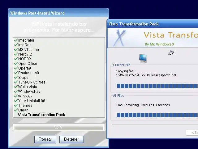Viewport: 198px width, 149px height.
Task: Click the Copying file: label
Action: [125, 71]
